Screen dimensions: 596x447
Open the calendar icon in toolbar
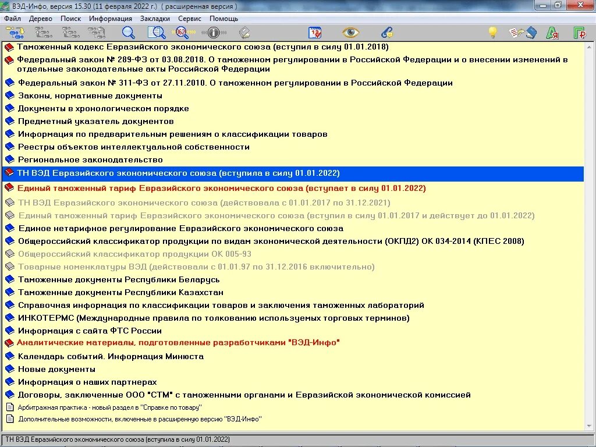pos(315,33)
